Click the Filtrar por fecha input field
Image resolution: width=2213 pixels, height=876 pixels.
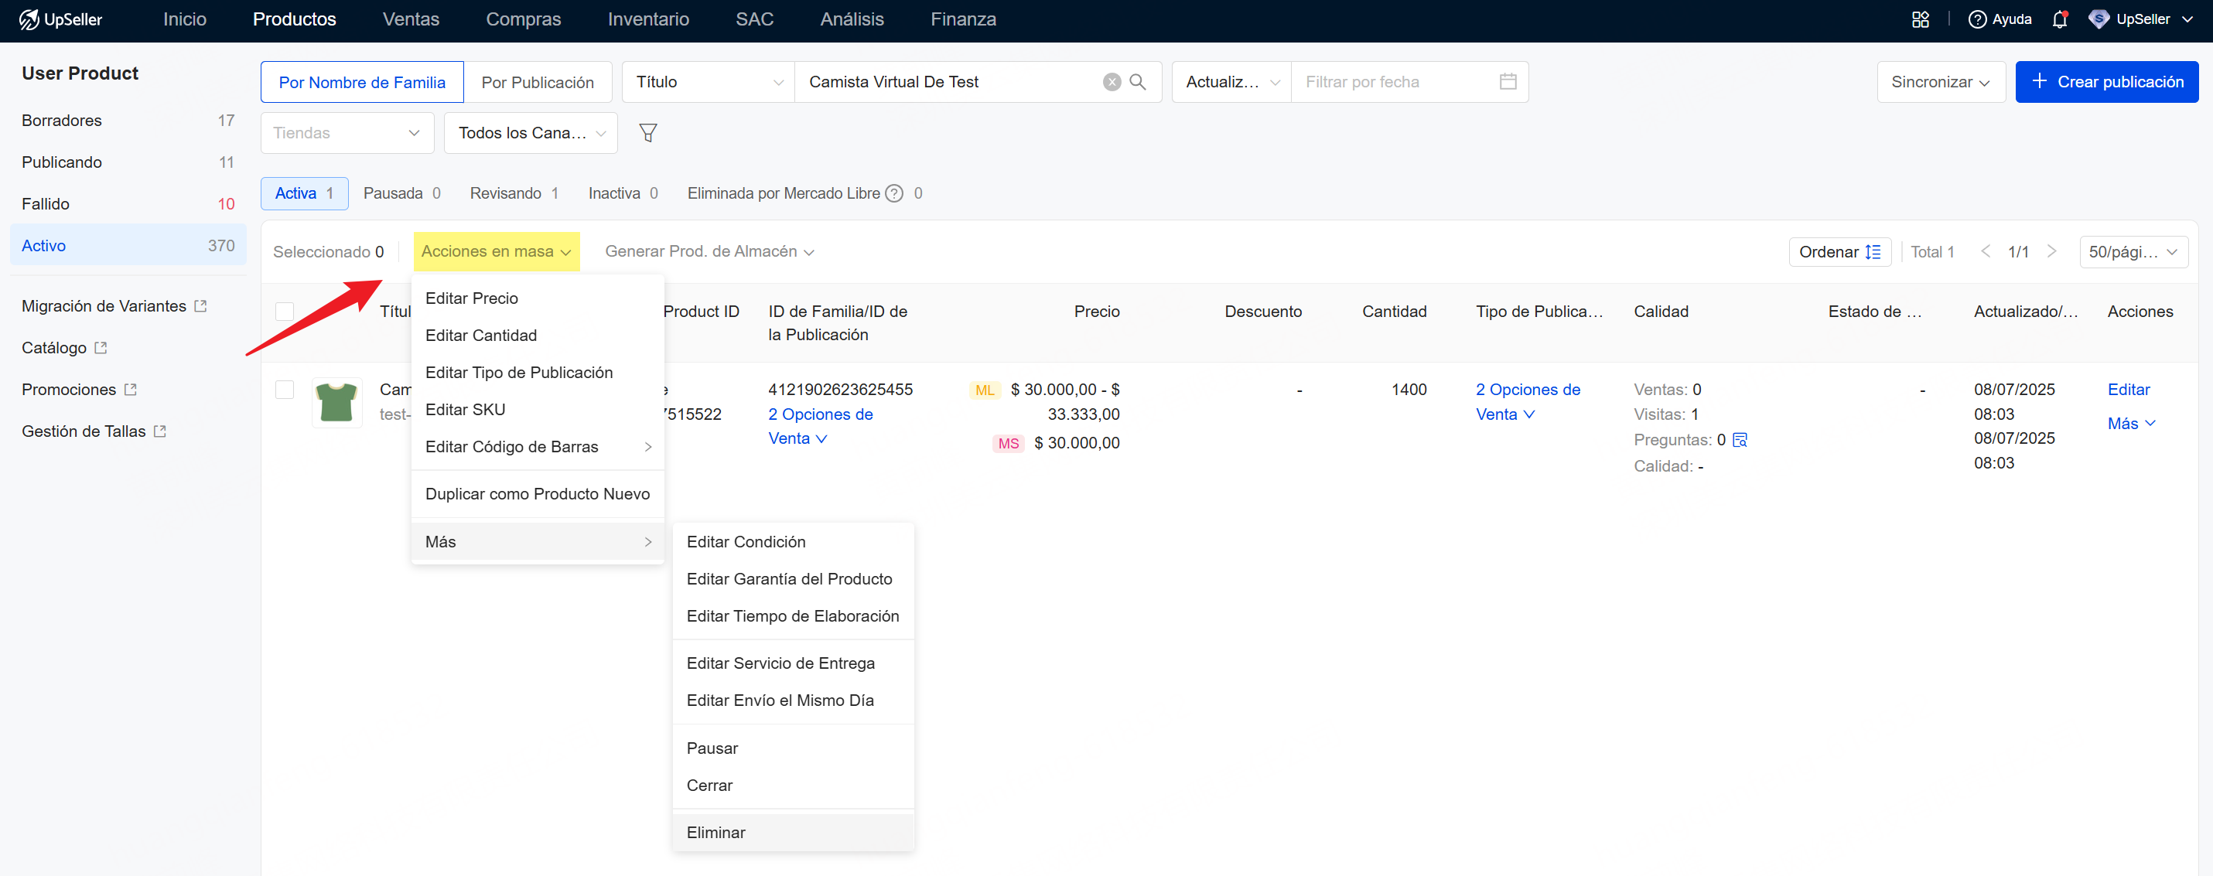click(x=1410, y=82)
